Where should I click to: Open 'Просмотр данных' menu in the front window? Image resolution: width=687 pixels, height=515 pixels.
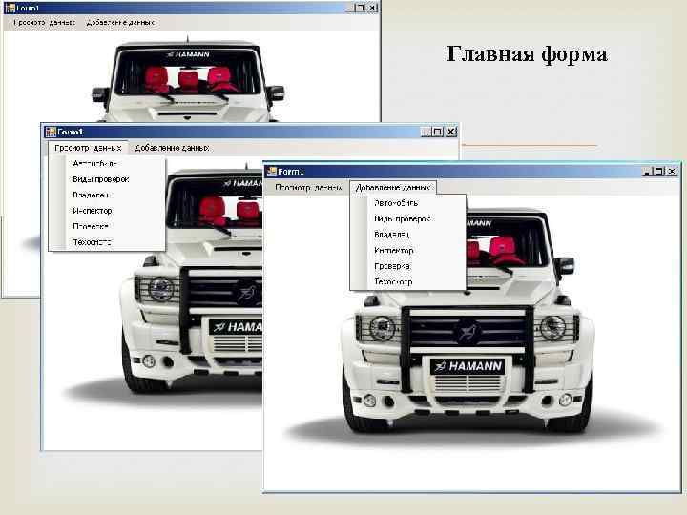[x=308, y=188]
